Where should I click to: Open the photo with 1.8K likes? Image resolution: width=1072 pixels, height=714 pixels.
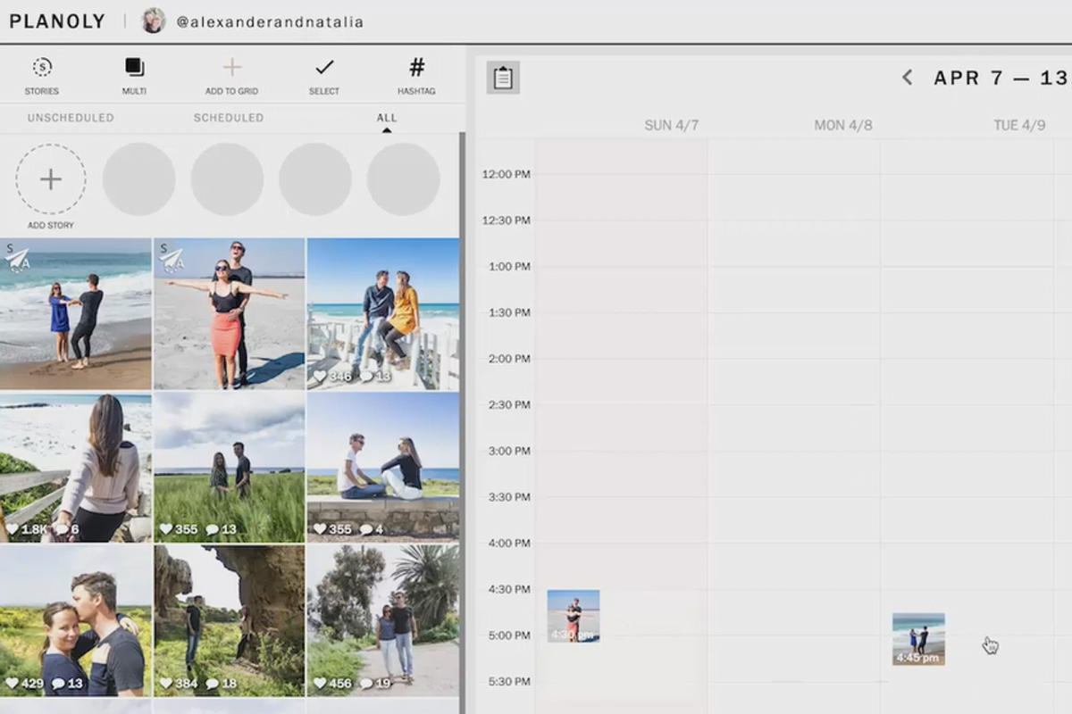pos(76,468)
